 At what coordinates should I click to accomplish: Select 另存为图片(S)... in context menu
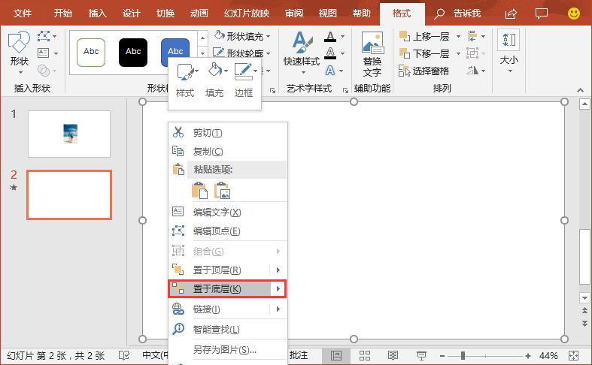coord(228,349)
